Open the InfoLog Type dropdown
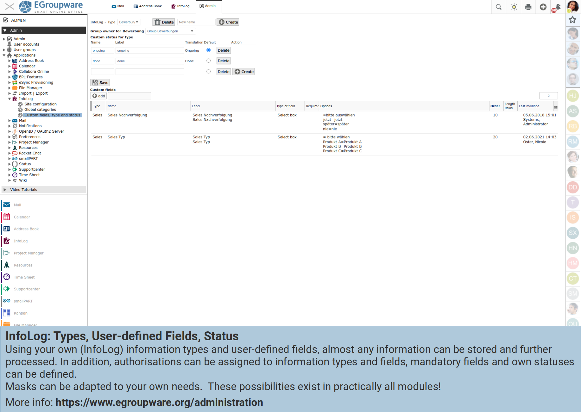Viewport: 581px width, 412px height. [129, 22]
